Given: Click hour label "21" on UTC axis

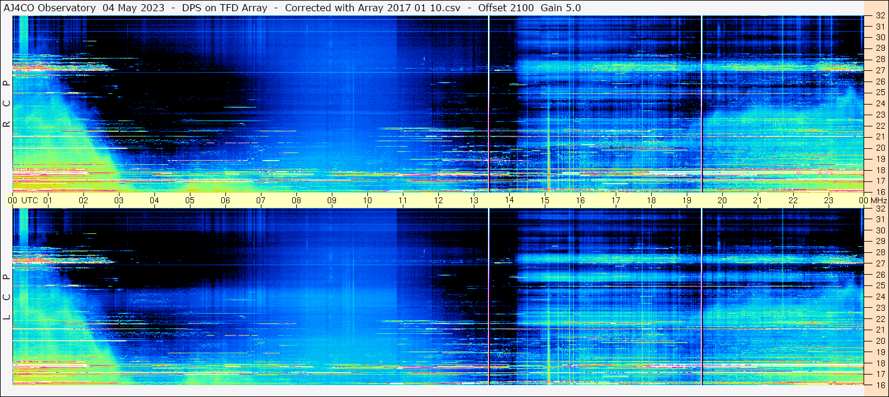Looking at the screenshot, I should [758, 200].
